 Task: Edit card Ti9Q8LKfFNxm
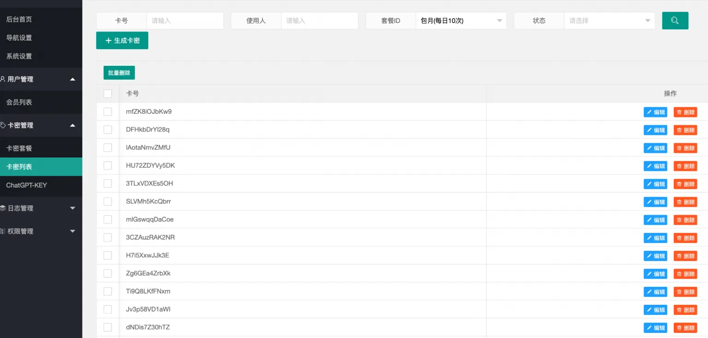pyautogui.click(x=655, y=291)
